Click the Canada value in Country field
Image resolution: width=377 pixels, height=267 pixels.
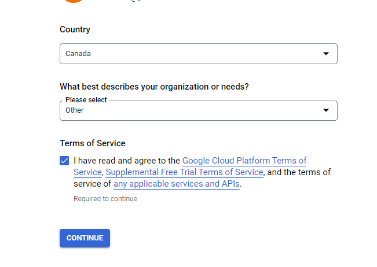pos(78,54)
